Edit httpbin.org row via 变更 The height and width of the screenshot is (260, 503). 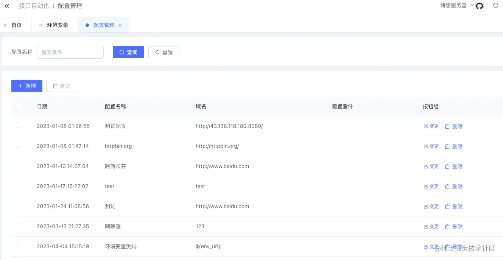(x=431, y=146)
